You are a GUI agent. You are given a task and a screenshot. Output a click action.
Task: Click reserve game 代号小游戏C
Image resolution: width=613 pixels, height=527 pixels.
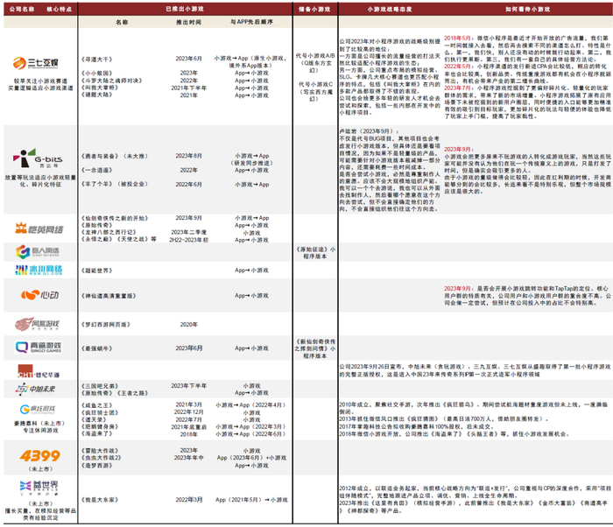315,84
